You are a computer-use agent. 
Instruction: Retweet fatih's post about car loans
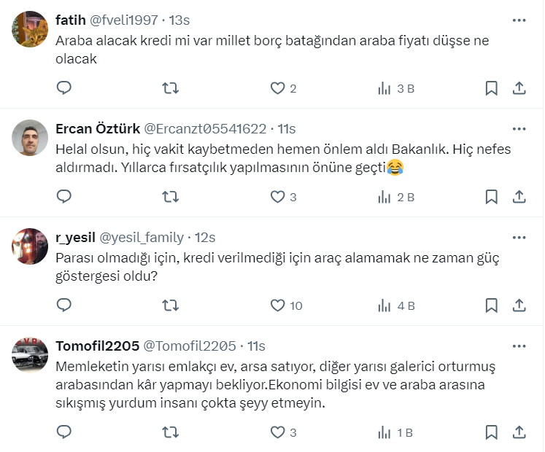(x=170, y=88)
